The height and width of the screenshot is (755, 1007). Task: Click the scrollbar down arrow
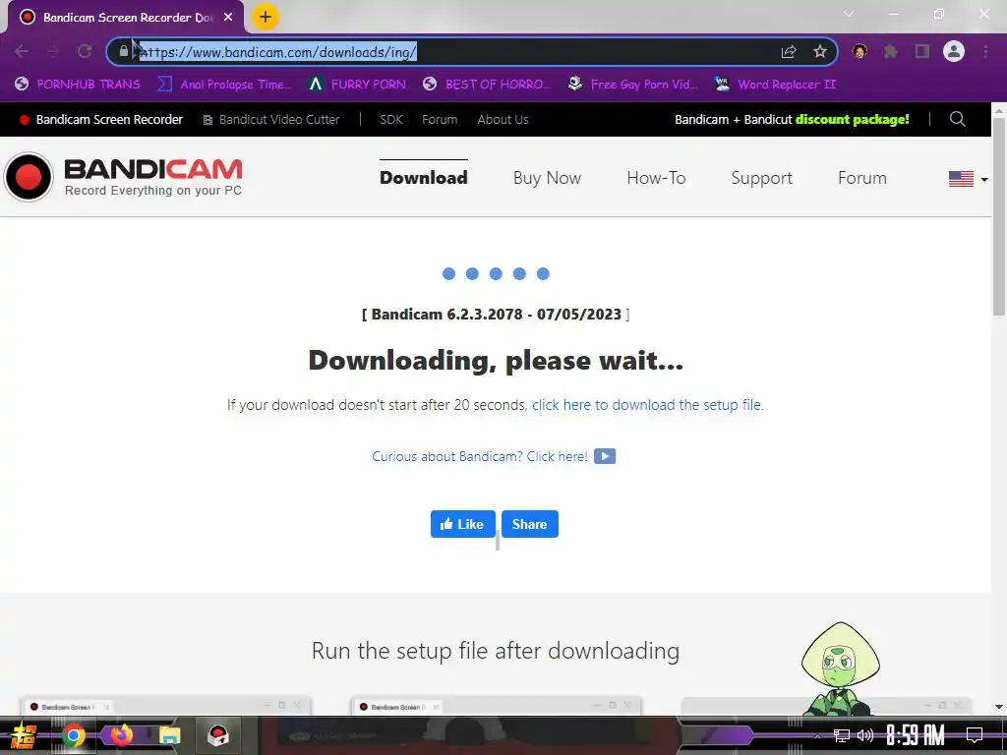(999, 707)
